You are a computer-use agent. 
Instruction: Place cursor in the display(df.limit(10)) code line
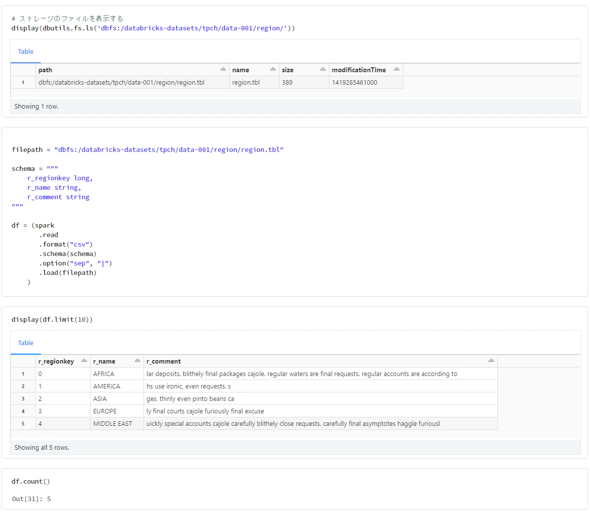pyautogui.click(x=52, y=320)
